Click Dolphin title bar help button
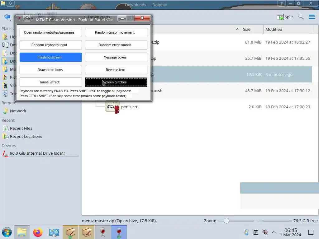 pos(282,3)
